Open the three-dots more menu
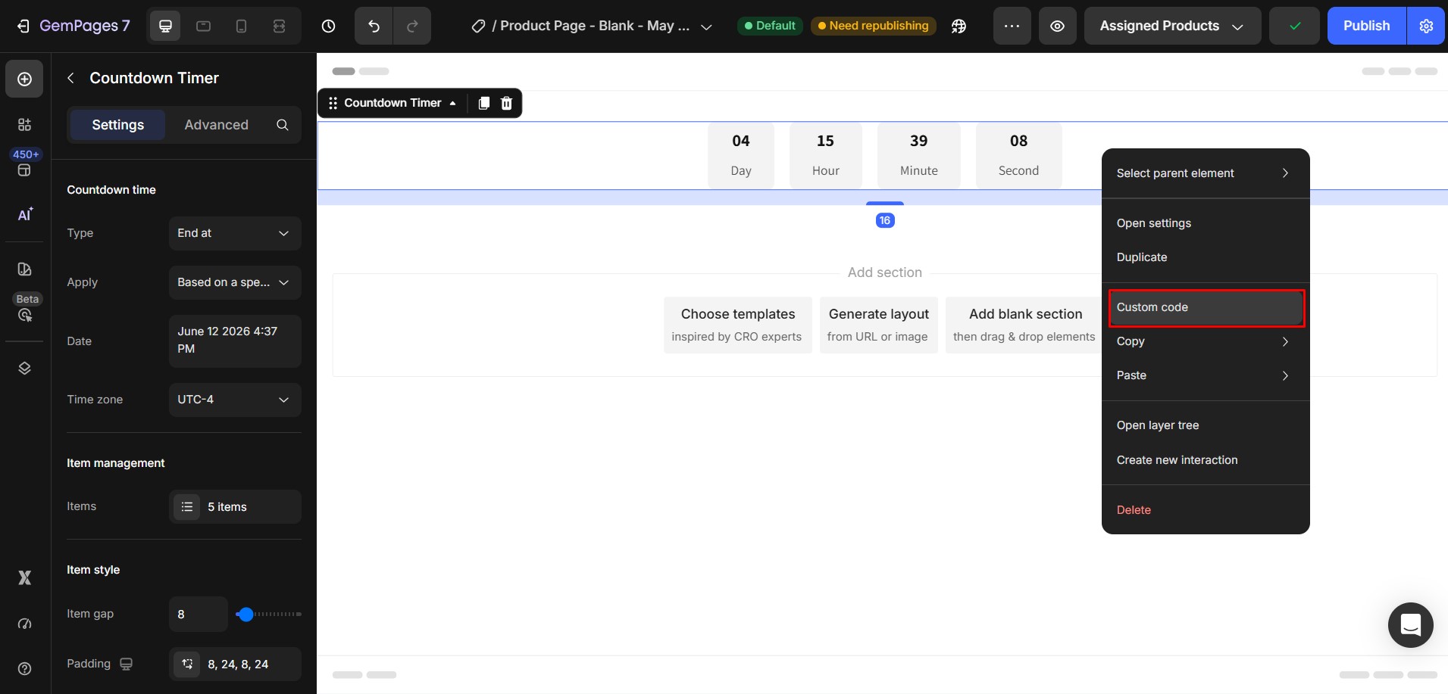1448x694 pixels. pos(1012,26)
